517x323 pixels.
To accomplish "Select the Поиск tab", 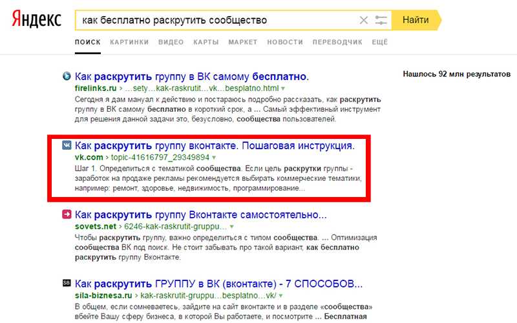I will [x=88, y=42].
